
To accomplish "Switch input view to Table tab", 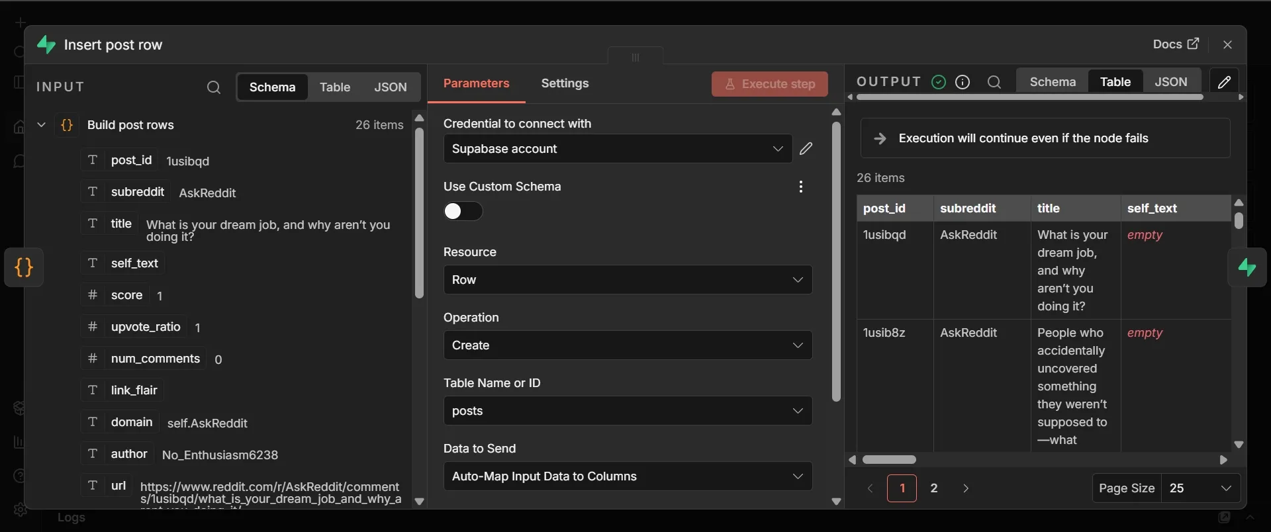I will (x=335, y=87).
